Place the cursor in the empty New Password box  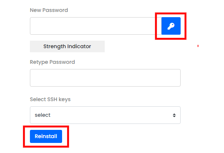pyautogui.click(x=96, y=26)
